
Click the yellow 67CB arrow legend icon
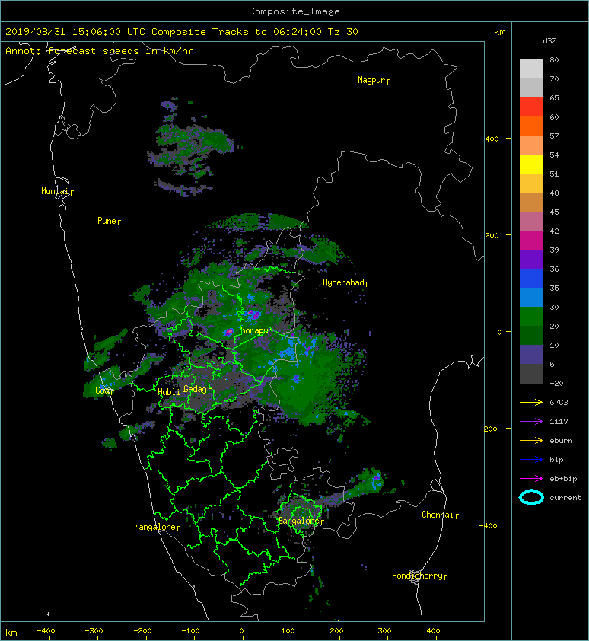[531, 403]
